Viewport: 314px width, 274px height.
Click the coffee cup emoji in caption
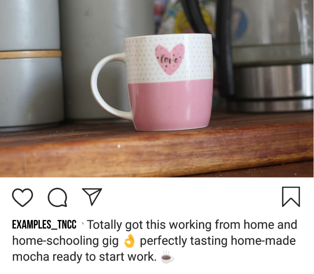coord(167,257)
